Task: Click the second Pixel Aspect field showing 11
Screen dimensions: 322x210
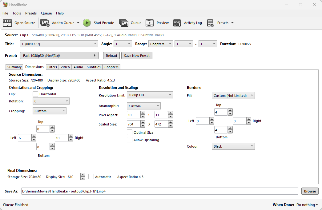Action: tap(161, 115)
